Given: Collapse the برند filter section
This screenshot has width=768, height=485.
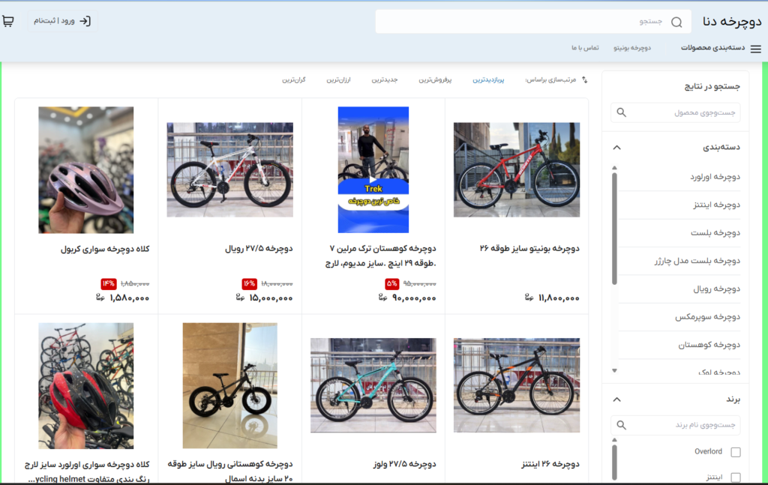Looking at the screenshot, I should pyautogui.click(x=616, y=400).
